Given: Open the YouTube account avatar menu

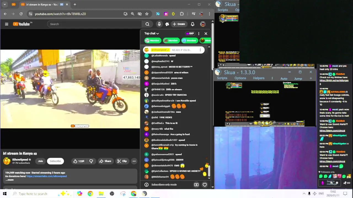Looking at the screenshot, I should pos(203,24).
